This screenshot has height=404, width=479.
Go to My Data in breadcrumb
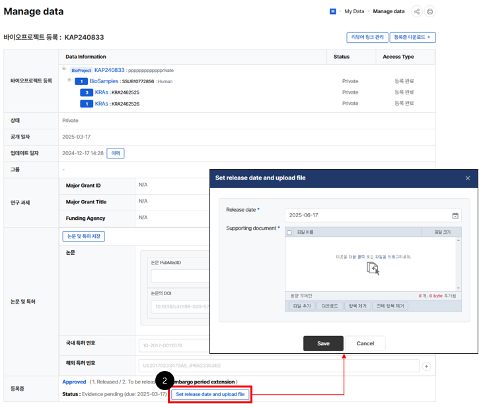(x=354, y=11)
